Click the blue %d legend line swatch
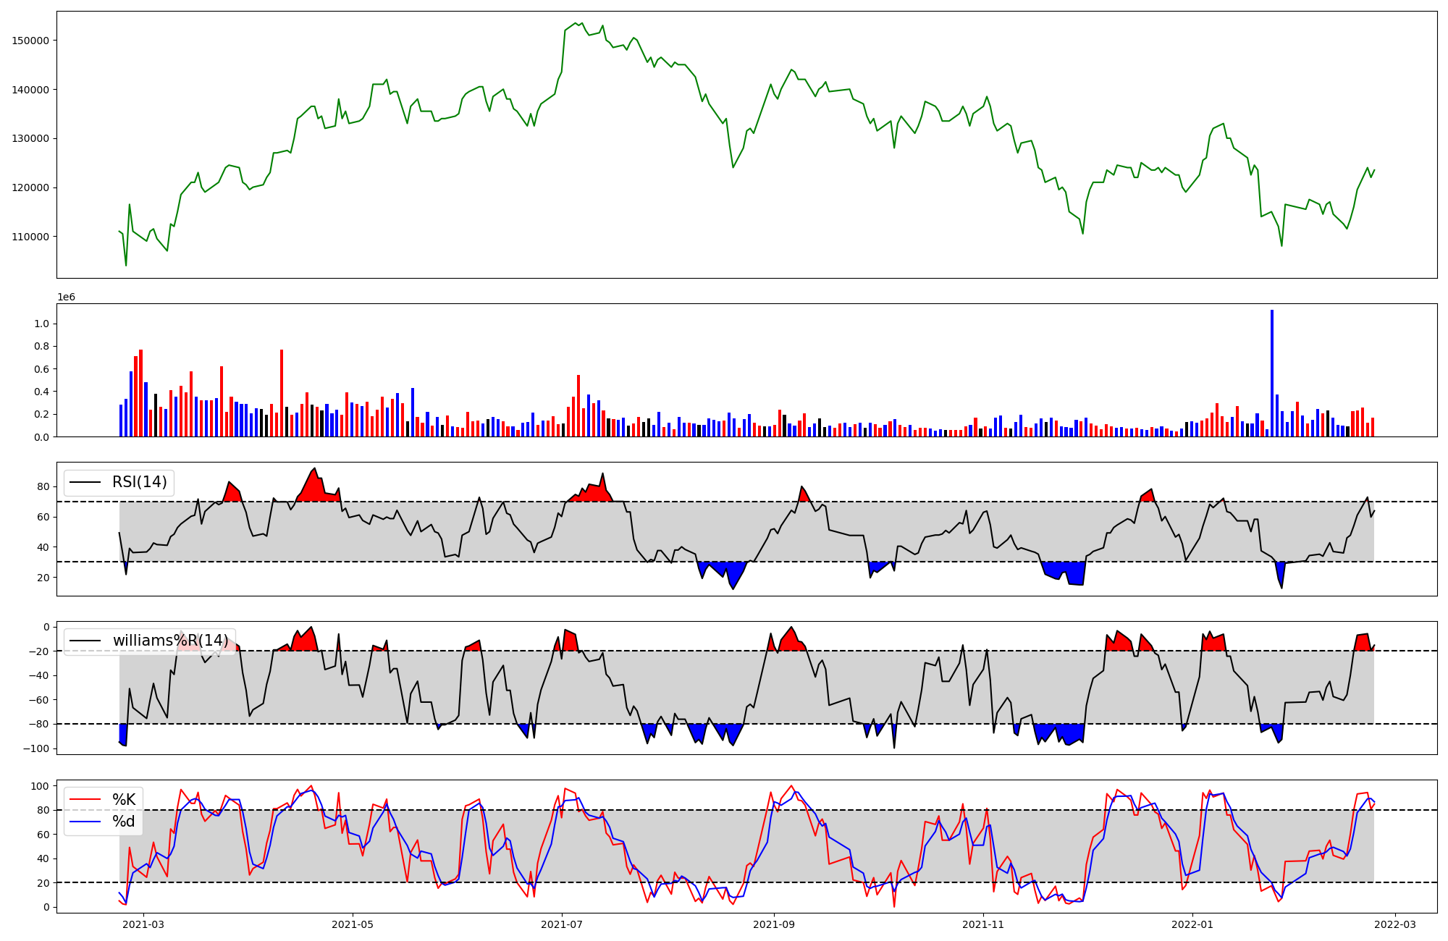Screen dimensions: 1448x941 tap(85, 822)
